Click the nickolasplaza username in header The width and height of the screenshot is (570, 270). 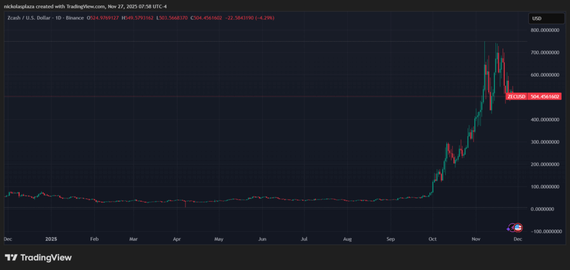pyautogui.click(x=21, y=6)
